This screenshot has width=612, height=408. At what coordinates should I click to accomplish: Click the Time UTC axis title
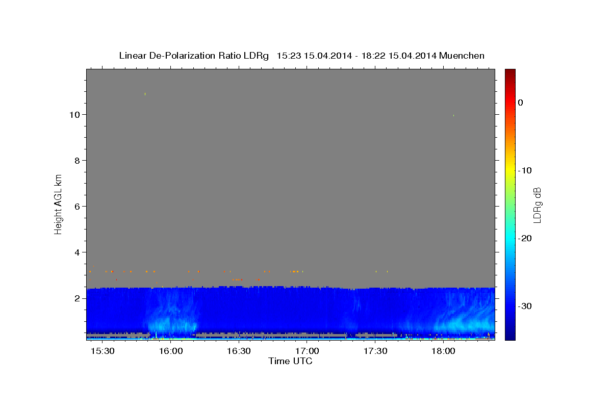(290, 361)
